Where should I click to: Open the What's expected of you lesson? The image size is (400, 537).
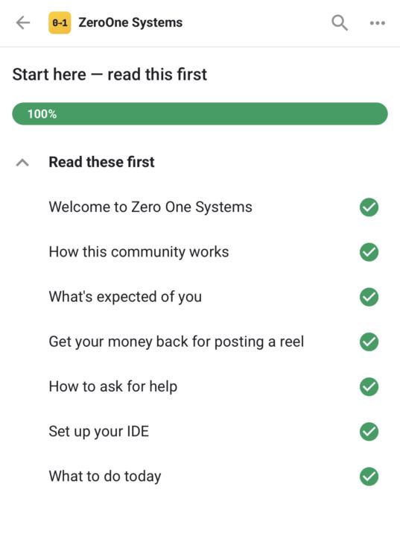coord(125,297)
